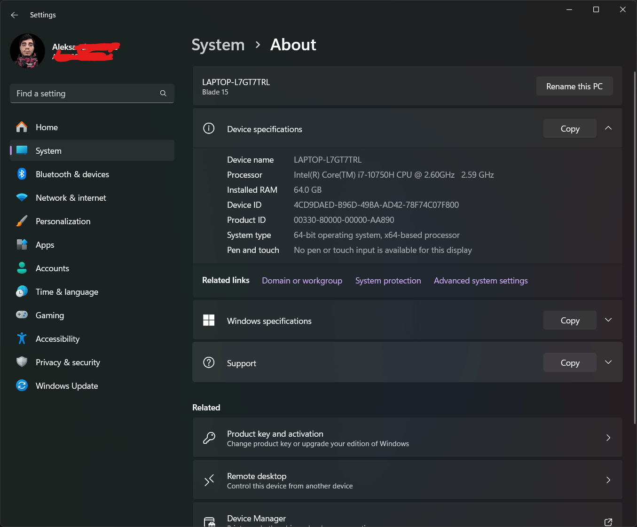Expand the Windows specifications section
The width and height of the screenshot is (637, 527).
point(608,320)
